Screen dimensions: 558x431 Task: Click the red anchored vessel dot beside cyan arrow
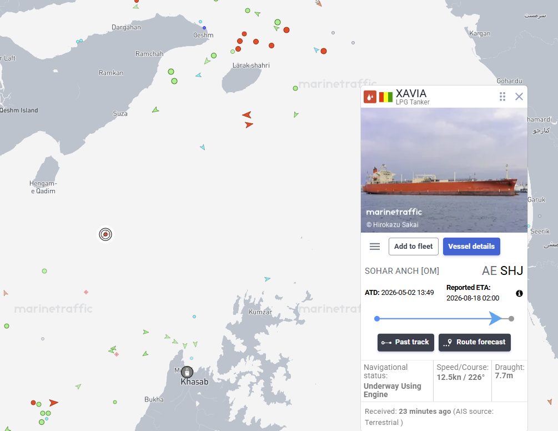click(x=324, y=51)
